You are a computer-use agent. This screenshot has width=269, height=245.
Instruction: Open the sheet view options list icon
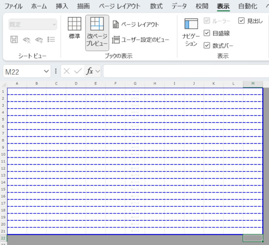[x=51, y=39]
